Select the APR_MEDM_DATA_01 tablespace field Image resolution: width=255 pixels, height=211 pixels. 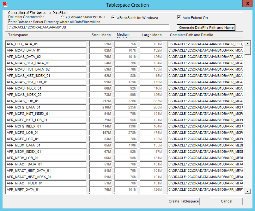[46, 146]
